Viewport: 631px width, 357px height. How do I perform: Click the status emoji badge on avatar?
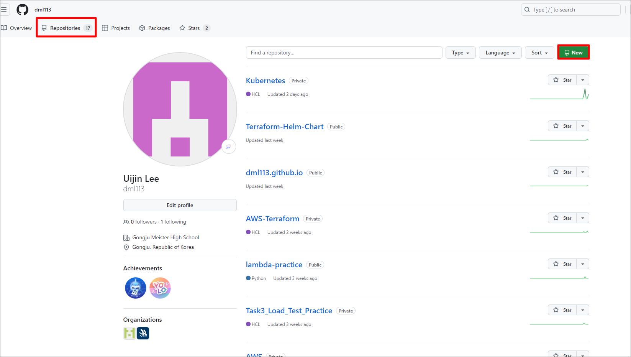(x=229, y=146)
